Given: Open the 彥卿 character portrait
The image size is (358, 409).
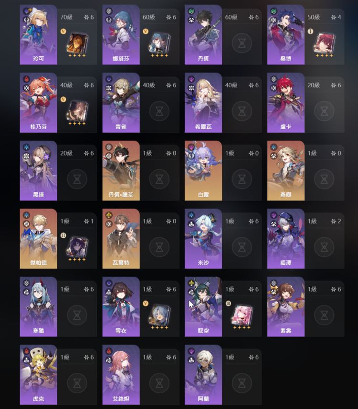Looking at the screenshot, I should (286, 170).
